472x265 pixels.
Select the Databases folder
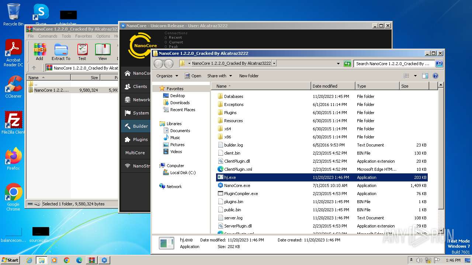(322, 96)
